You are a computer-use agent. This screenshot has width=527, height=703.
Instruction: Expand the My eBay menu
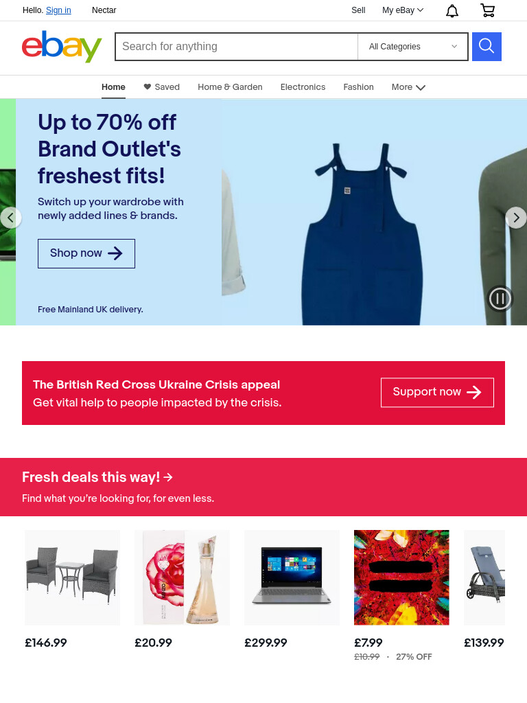402,10
